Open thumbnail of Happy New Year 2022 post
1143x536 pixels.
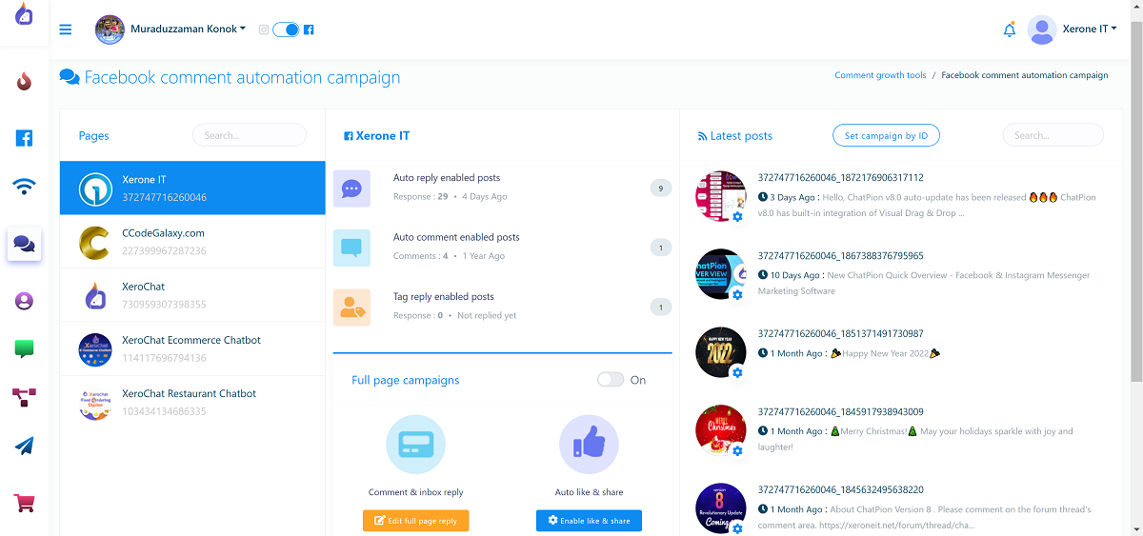click(x=721, y=352)
